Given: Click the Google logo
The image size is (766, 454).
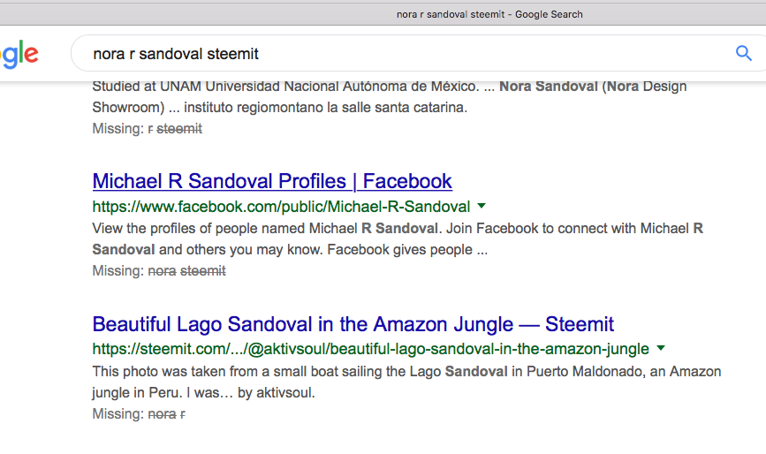Looking at the screenshot, I should [19, 54].
